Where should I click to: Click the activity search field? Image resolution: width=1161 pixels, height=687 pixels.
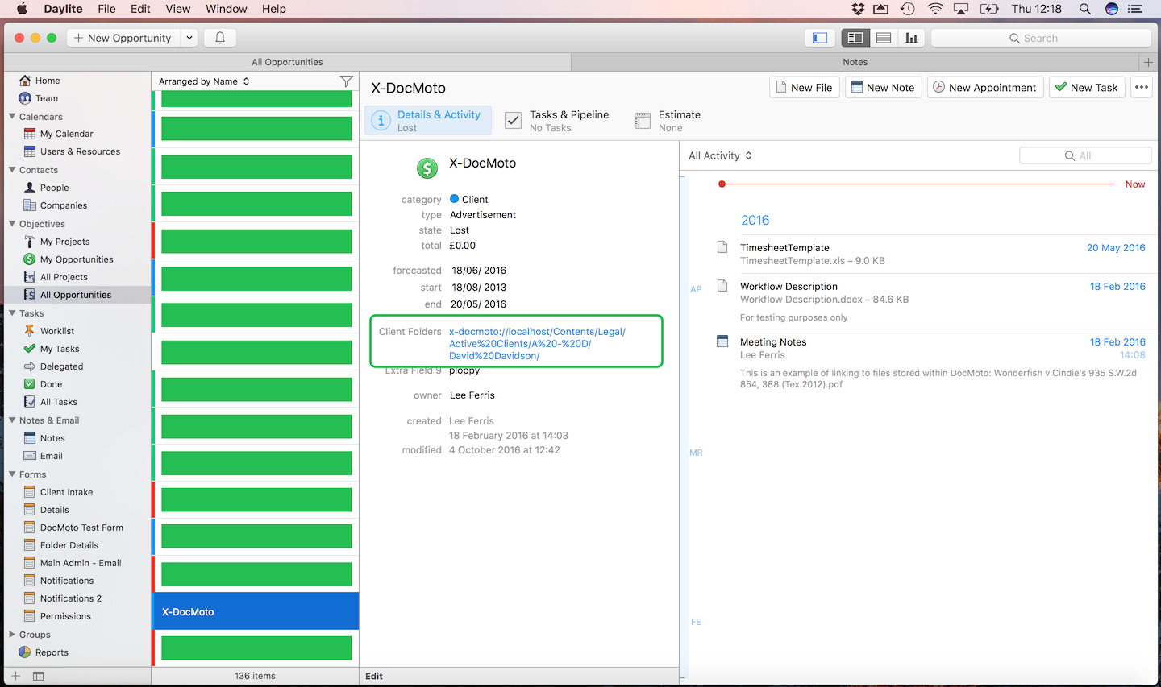[x=1084, y=156]
